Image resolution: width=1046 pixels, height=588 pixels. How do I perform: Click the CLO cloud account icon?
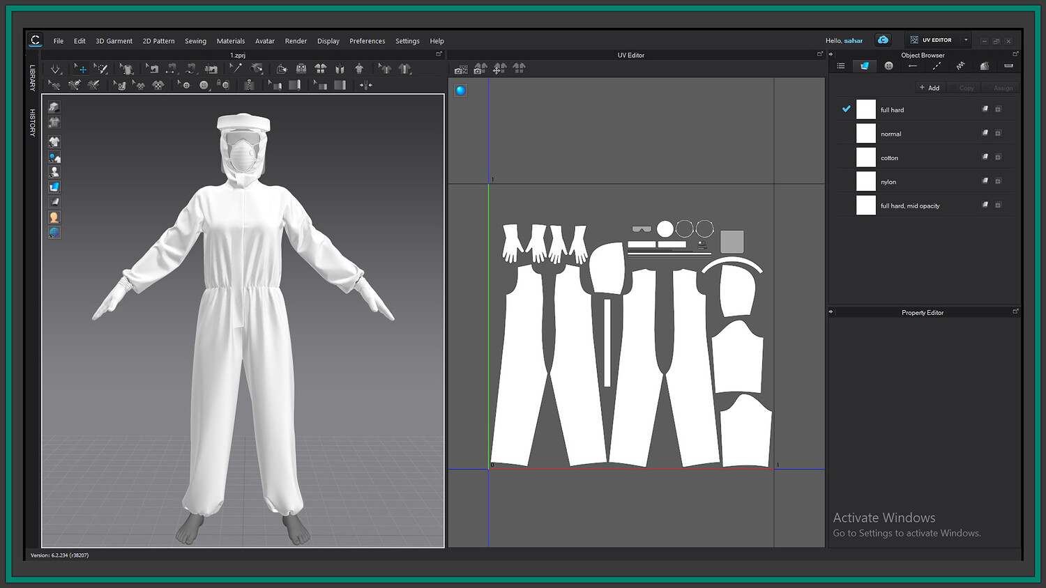(883, 40)
